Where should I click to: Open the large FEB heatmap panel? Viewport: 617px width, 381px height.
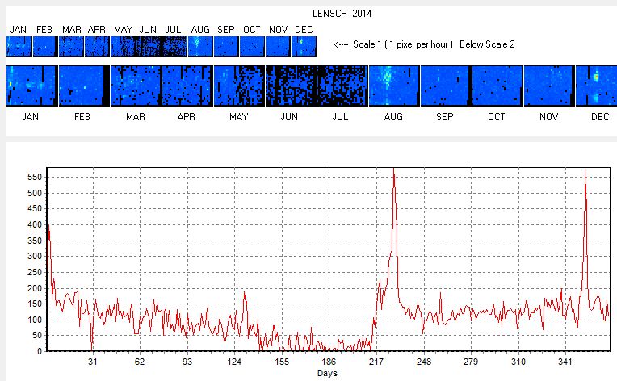[x=82, y=86]
